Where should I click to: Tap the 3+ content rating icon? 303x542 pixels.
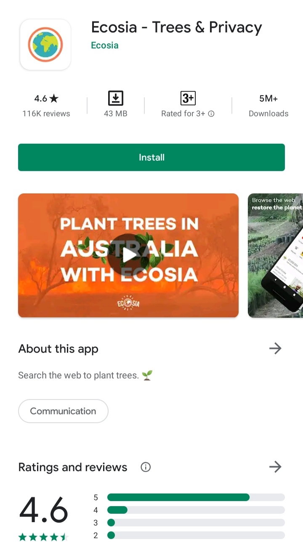(x=188, y=98)
